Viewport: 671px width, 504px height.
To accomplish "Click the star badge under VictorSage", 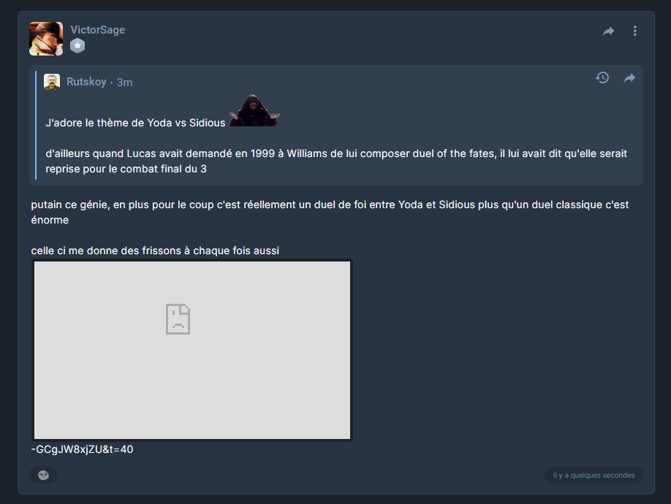I will 77,46.
